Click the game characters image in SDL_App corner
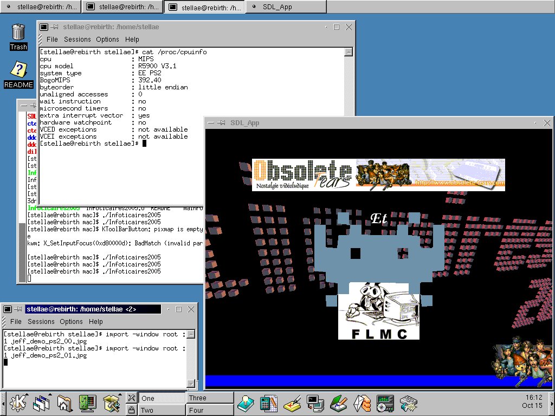 (x=523, y=360)
